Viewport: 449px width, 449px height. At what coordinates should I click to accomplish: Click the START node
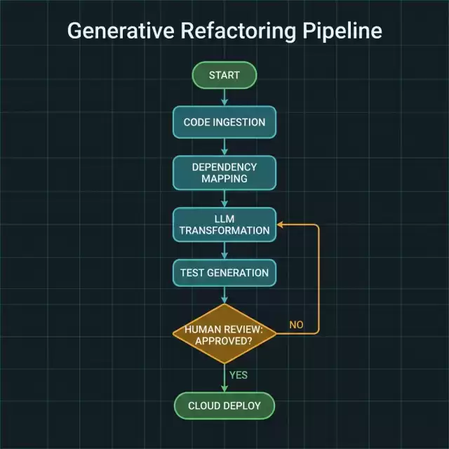224,75
